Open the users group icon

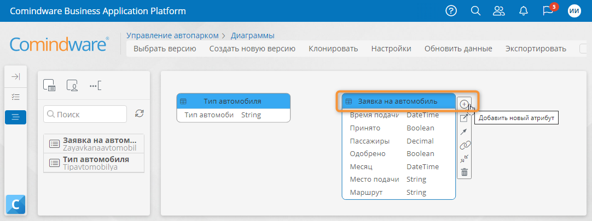coord(499,11)
